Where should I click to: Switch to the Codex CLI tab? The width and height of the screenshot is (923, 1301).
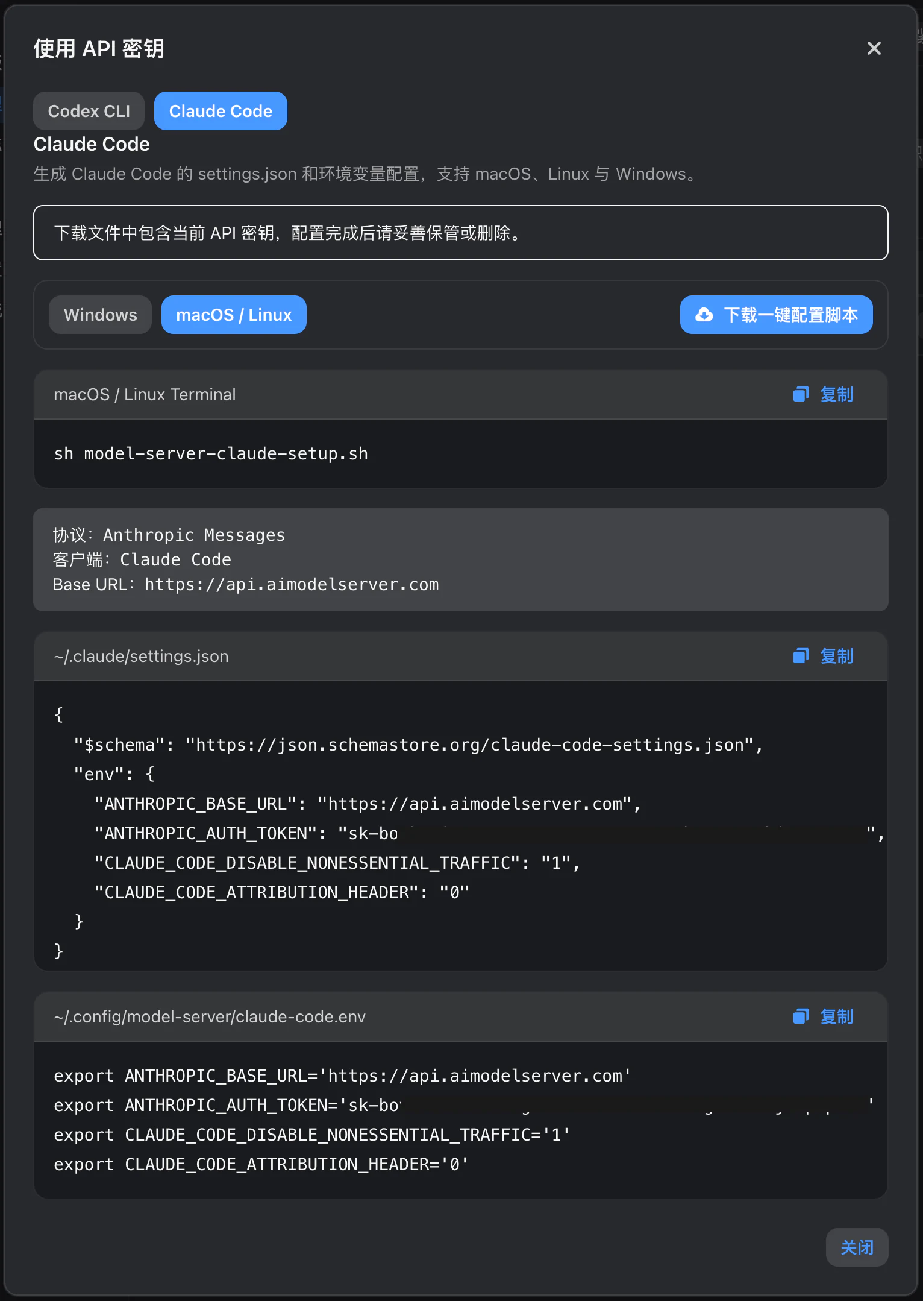tap(89, 111)
